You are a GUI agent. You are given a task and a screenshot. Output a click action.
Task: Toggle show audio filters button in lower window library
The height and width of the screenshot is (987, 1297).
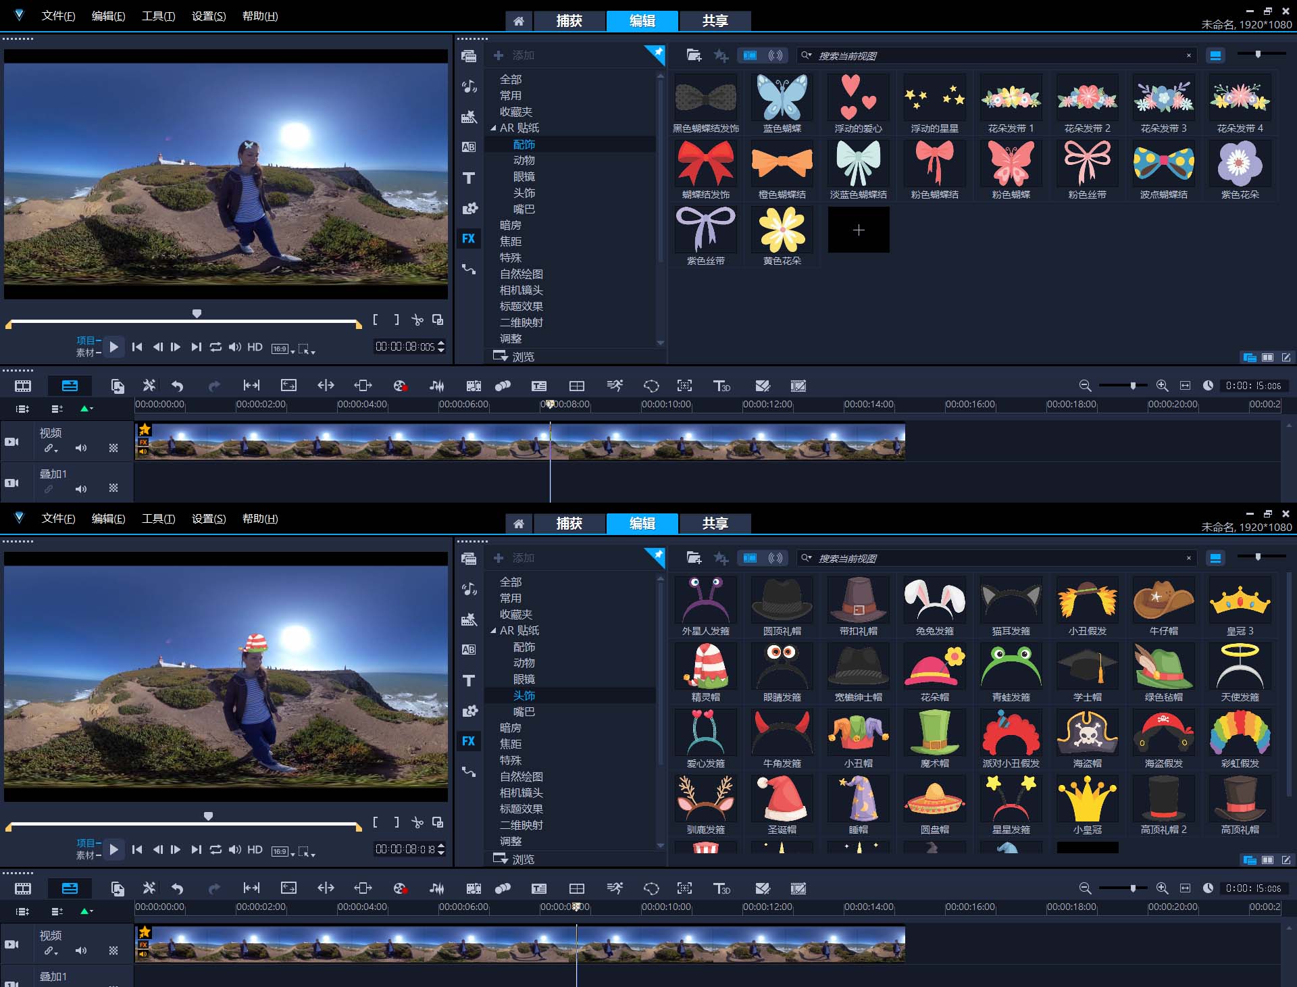[775, 558]
